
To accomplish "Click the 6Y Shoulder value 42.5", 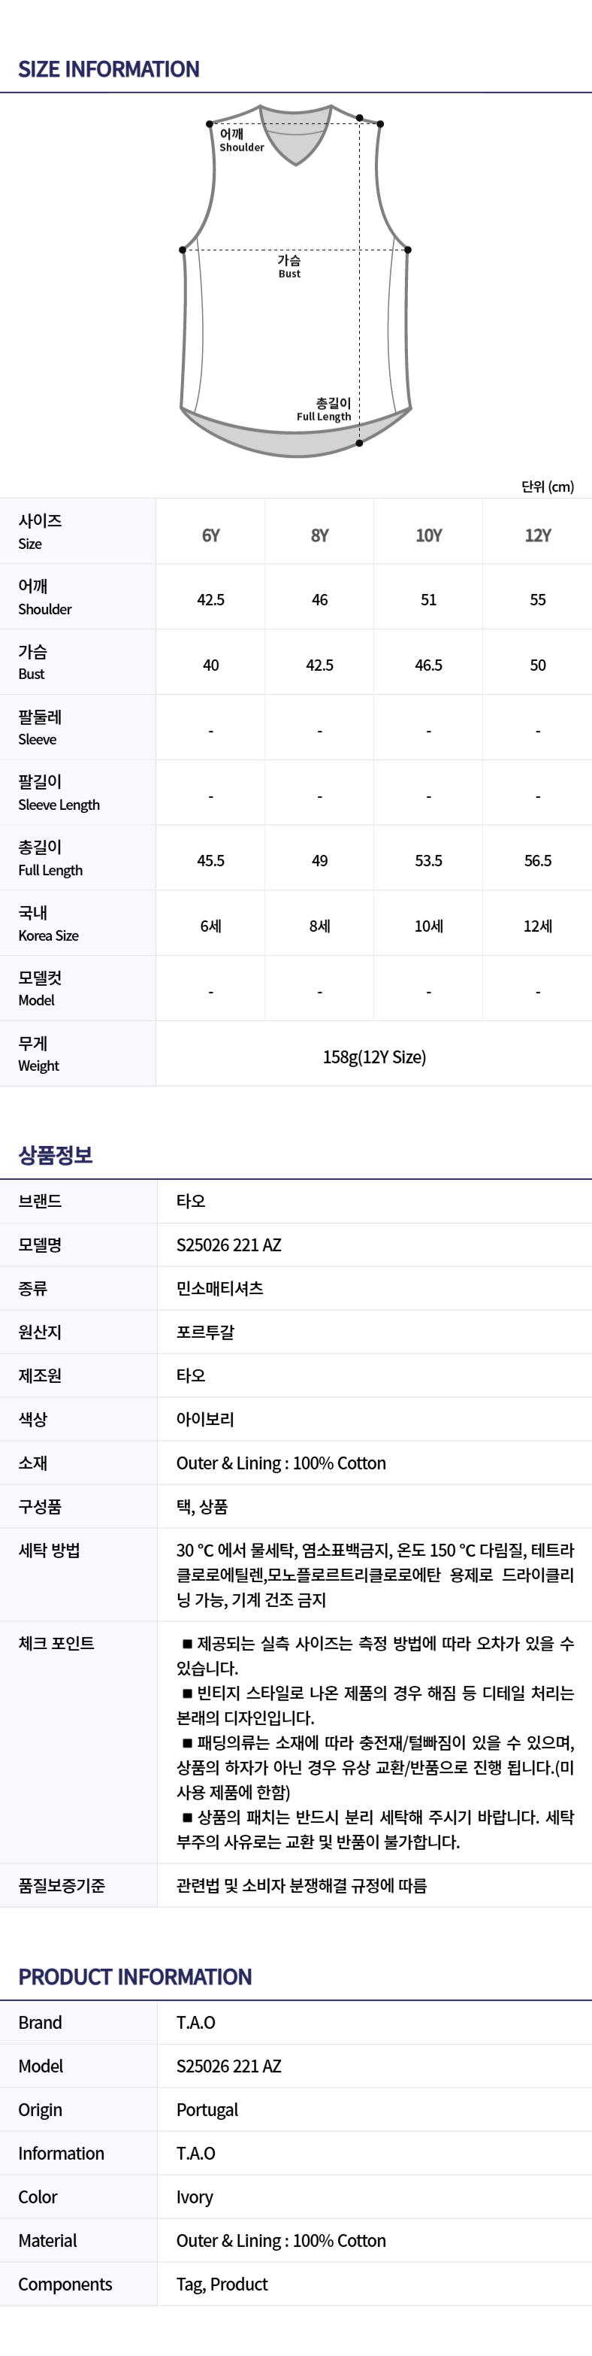I will [210, 599].
